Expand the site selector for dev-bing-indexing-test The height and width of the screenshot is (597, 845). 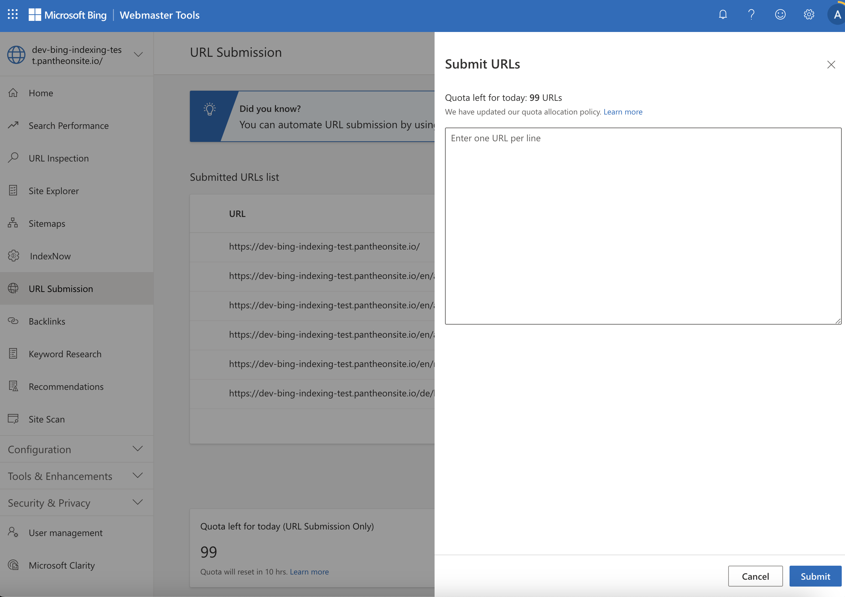click(138, 54)
